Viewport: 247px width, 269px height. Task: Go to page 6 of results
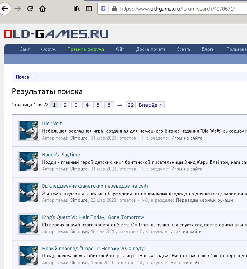109,105
